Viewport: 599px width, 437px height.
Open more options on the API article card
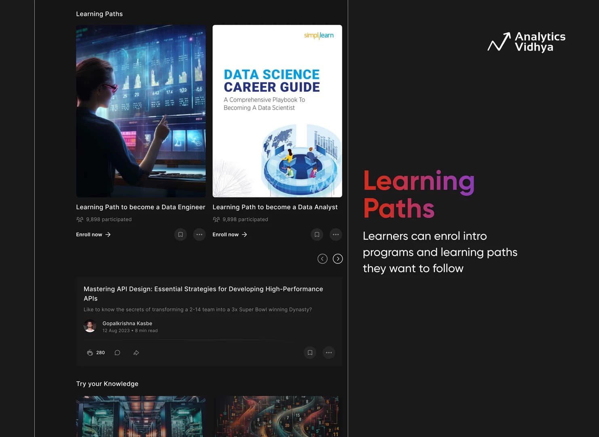click(329, 353)
